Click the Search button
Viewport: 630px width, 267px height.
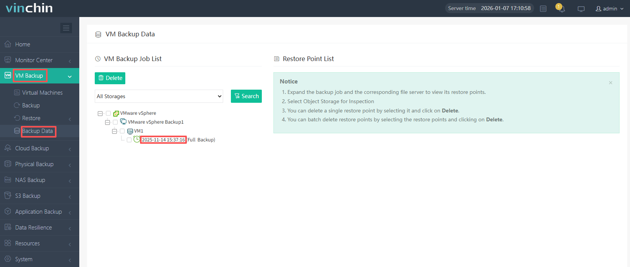pyautogui.click(x=246, y=96)
